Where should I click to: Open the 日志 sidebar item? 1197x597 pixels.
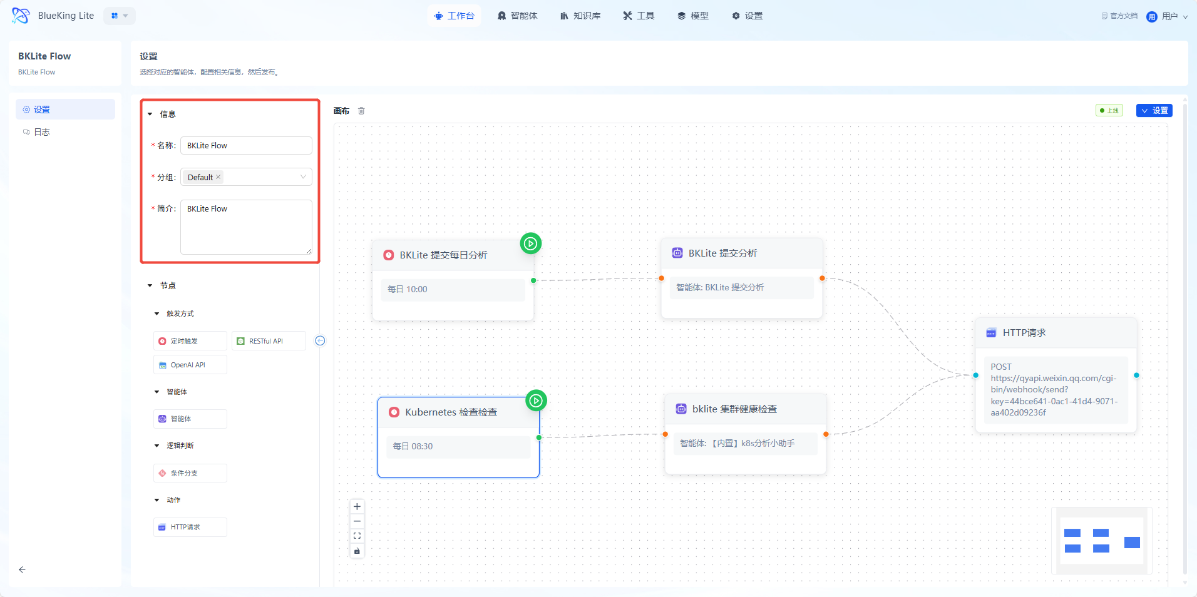click(x=42, y=132)
